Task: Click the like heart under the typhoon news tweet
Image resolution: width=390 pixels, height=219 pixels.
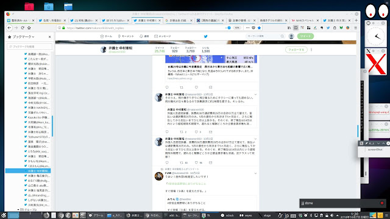Action: tap(196, 88)
